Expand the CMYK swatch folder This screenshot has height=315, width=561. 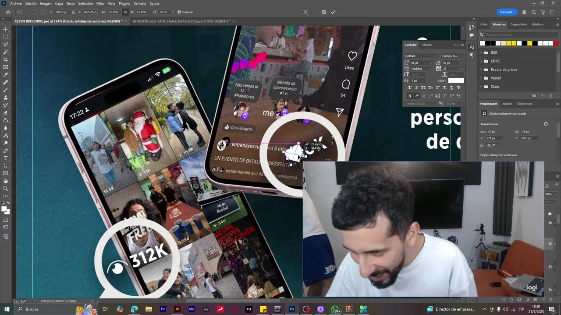tap(481, 61)
